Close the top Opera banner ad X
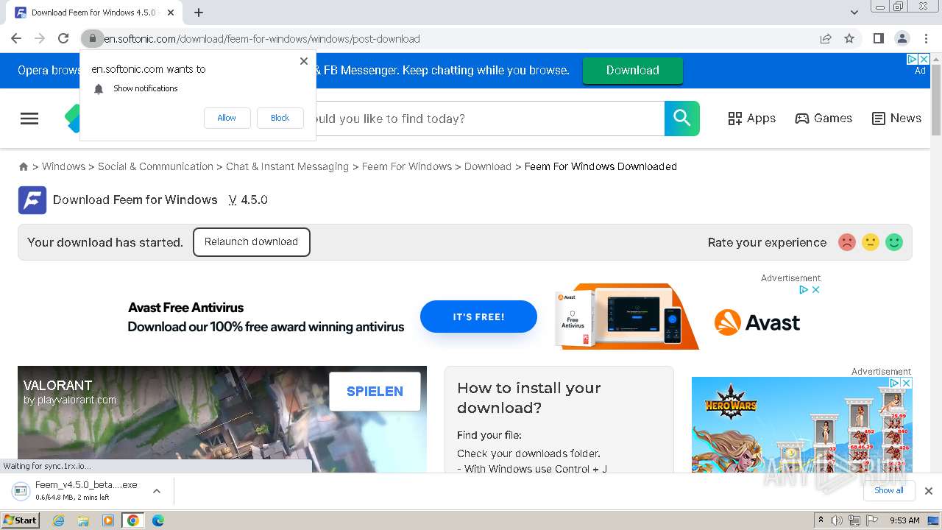The height and width of the screenshot is (530, 942). [x=924, y=59]
